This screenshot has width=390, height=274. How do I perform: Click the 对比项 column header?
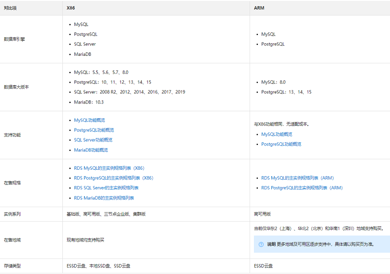pos(10,8)
